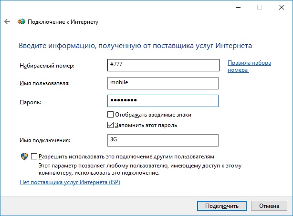The width and height of the screenshot is (293, 216).
Task: Open 'Нет поставщика услуг Интернета (ISP)' link
Action: (70, 182)
